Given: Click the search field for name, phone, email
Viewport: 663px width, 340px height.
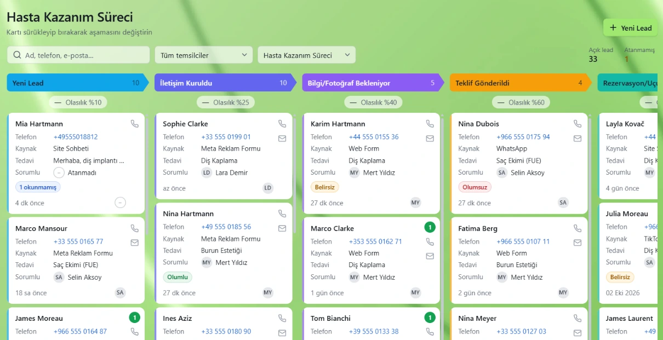Looking at the screenshot, I should (x=78, y=55).
